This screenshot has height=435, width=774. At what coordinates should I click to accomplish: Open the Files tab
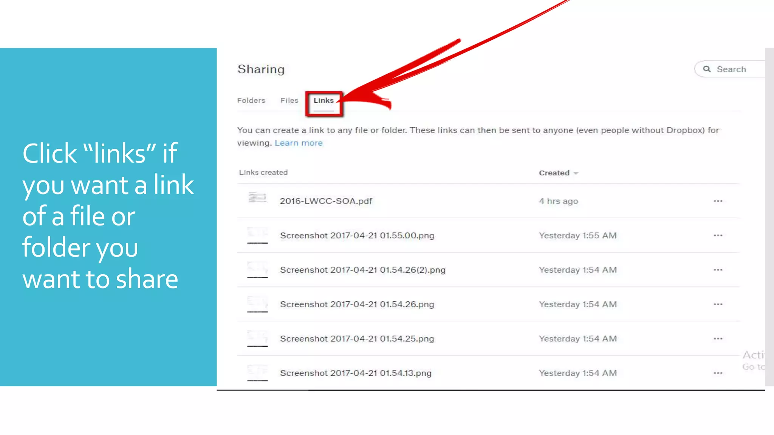[289, 100]
